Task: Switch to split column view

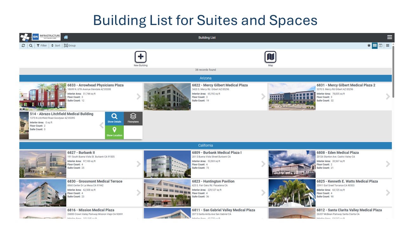Action: point(381,46)
